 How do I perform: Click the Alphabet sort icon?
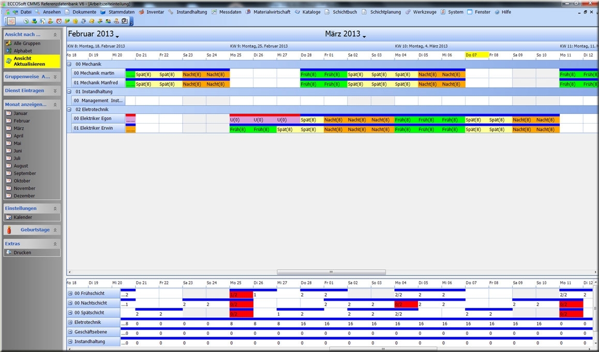pyautogui.click(x=8, y=50)
